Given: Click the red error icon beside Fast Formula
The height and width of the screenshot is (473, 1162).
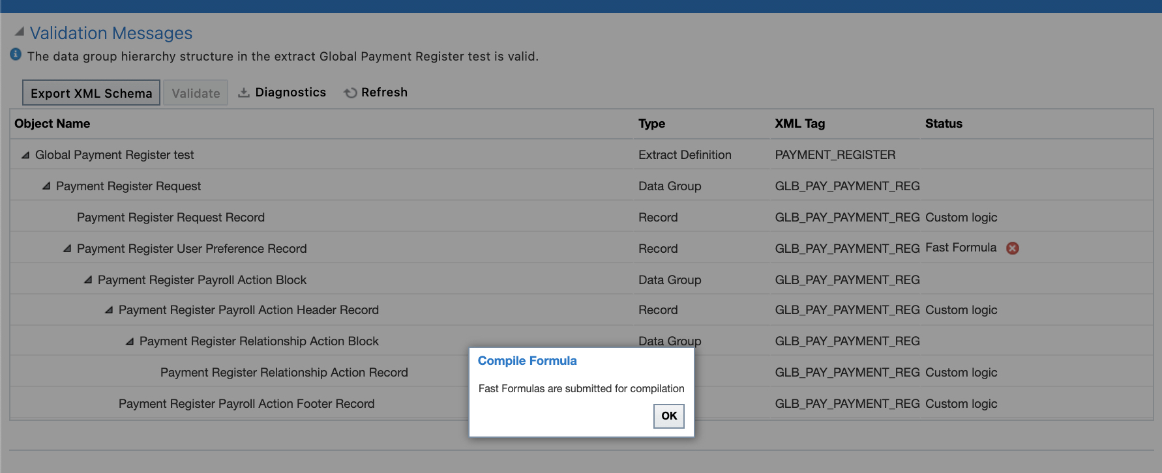Looking at the screenshot, I should click(x=1012, y=248).
